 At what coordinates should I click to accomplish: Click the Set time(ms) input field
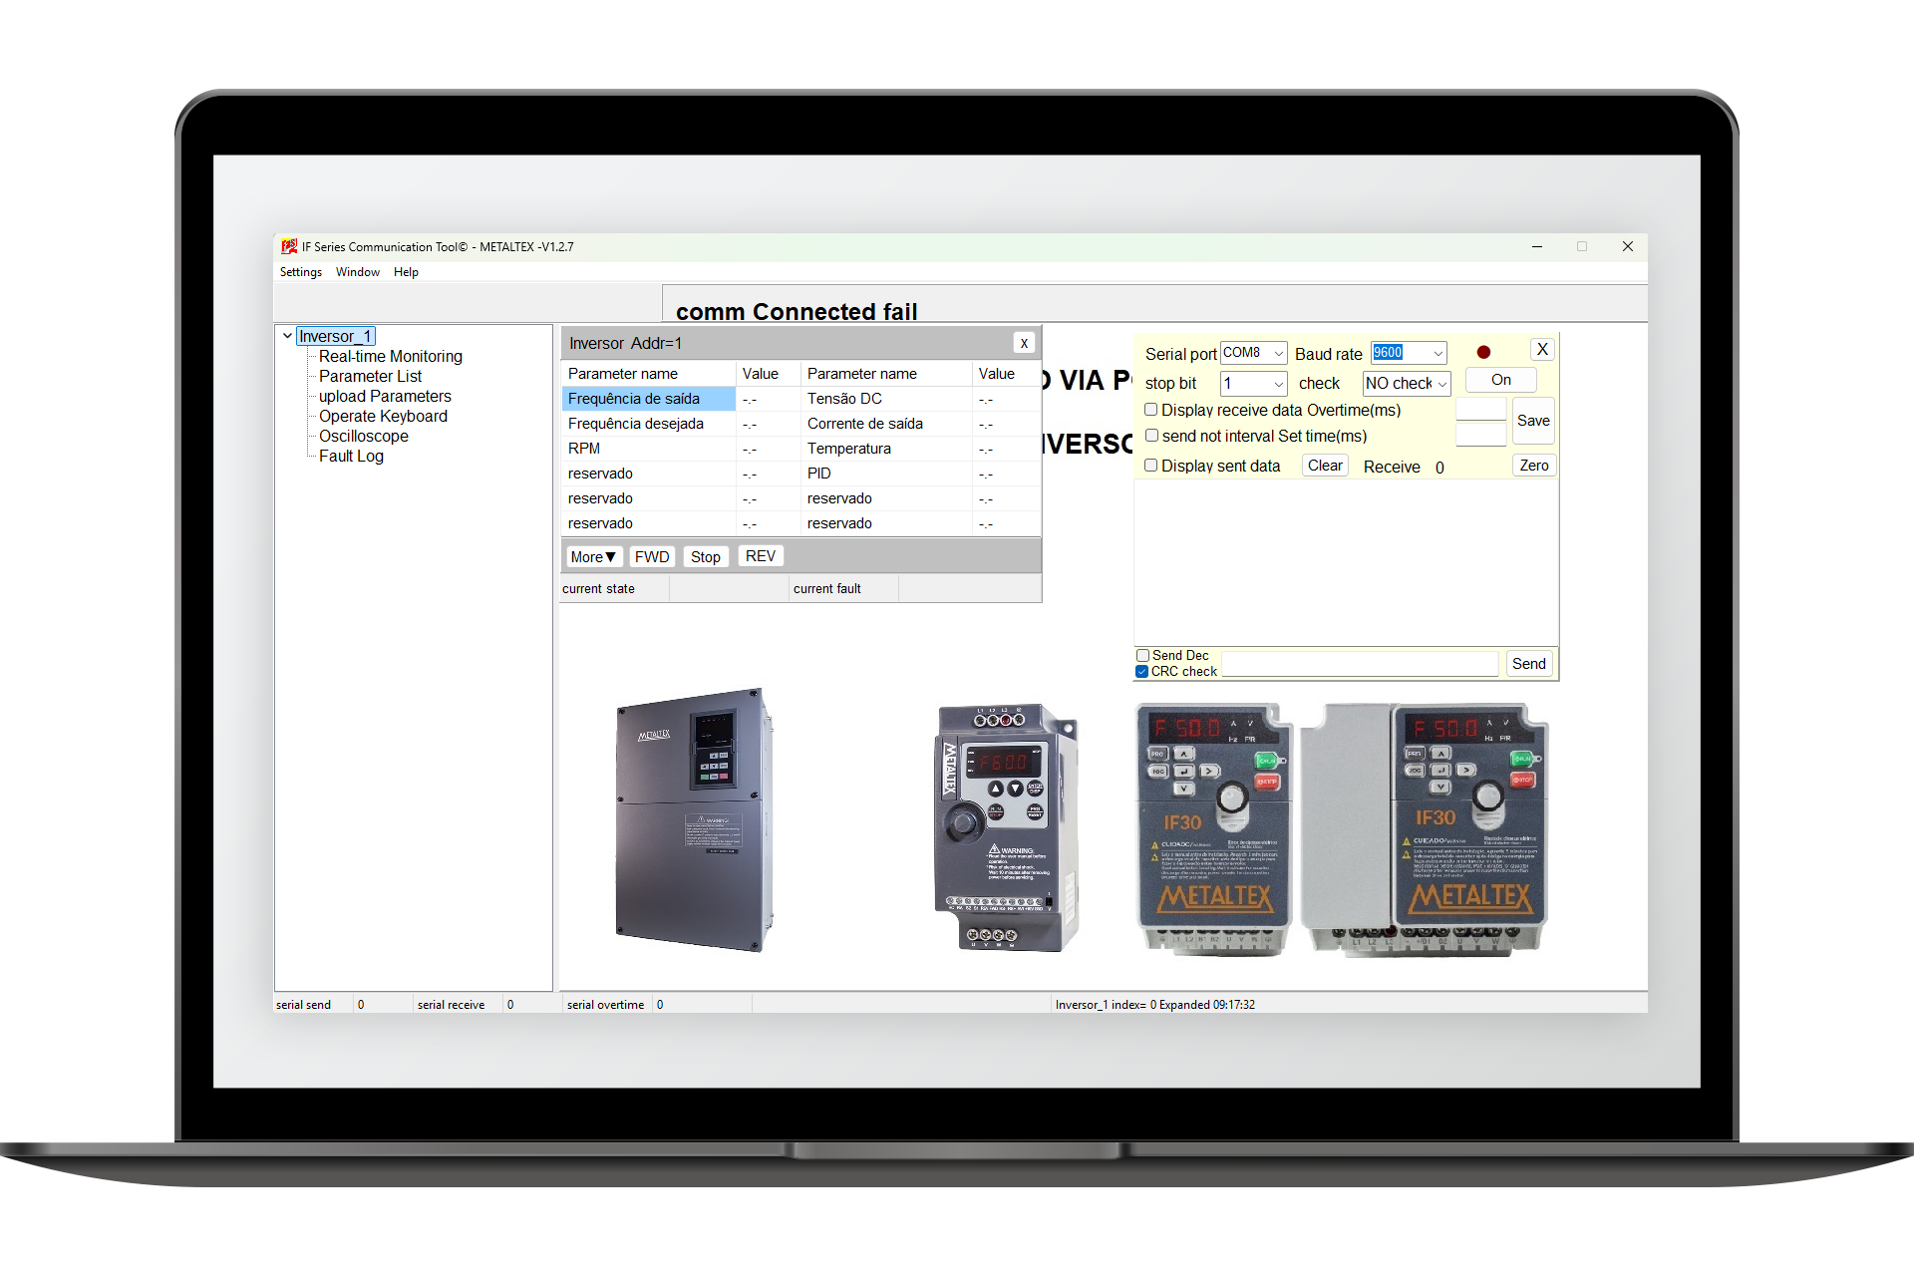[1481, 435]
